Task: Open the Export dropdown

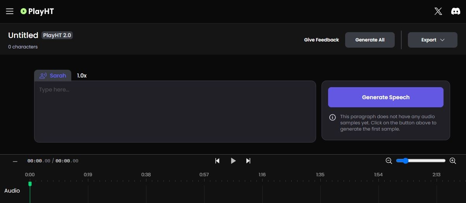Action: (432, 40)
